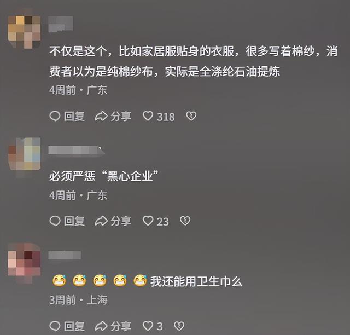Open the second commenter's avatar above 必须严惩

(x=24, y=154)
